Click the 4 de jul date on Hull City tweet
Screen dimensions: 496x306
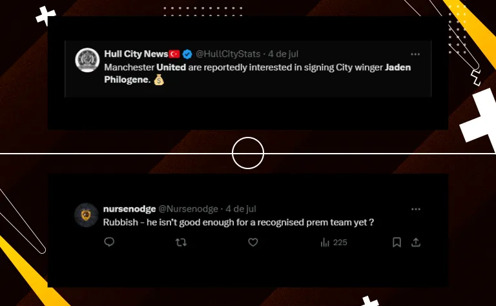283,54
